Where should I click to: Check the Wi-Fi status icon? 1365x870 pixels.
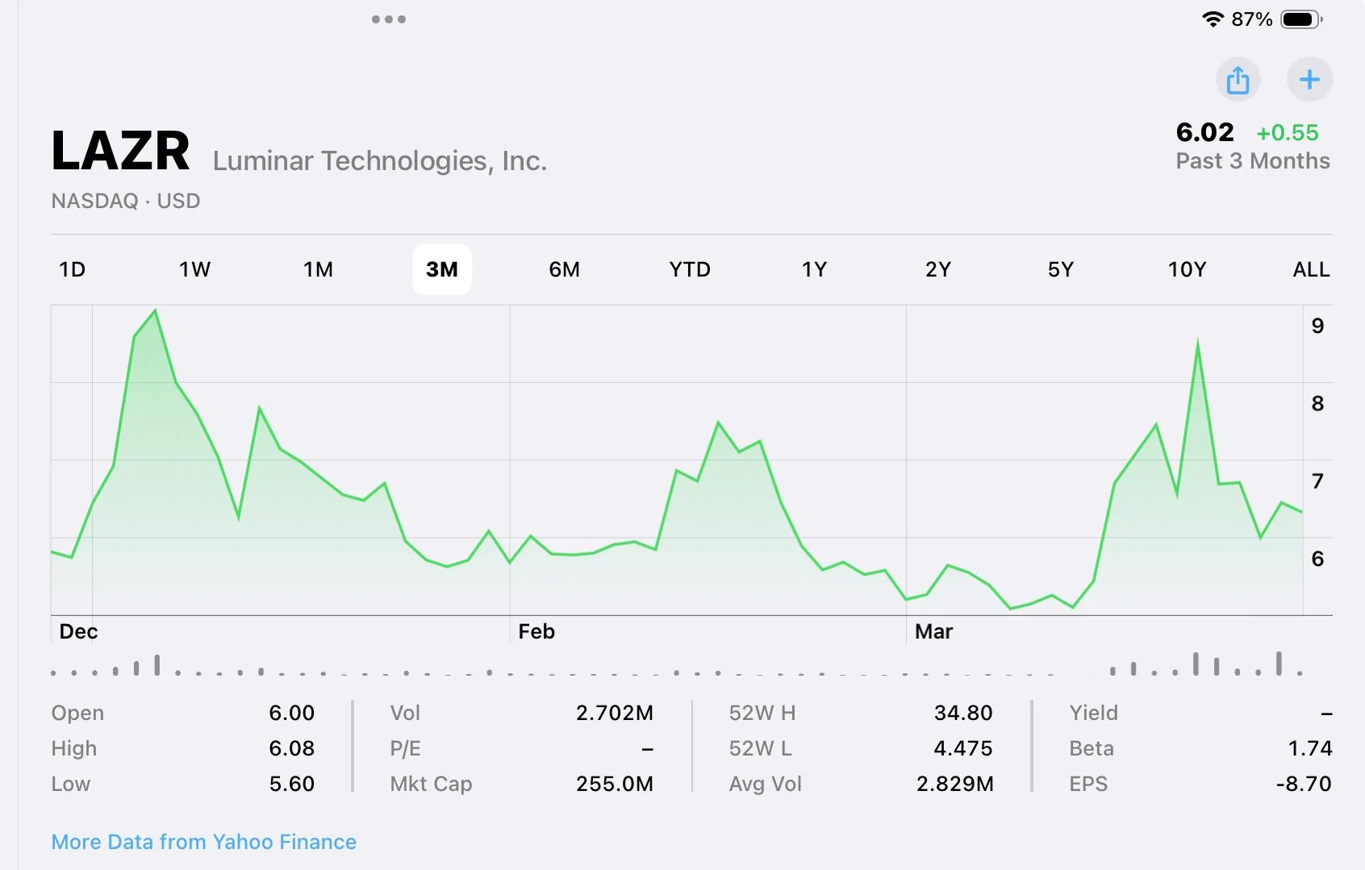click(x=1213, y=19)
